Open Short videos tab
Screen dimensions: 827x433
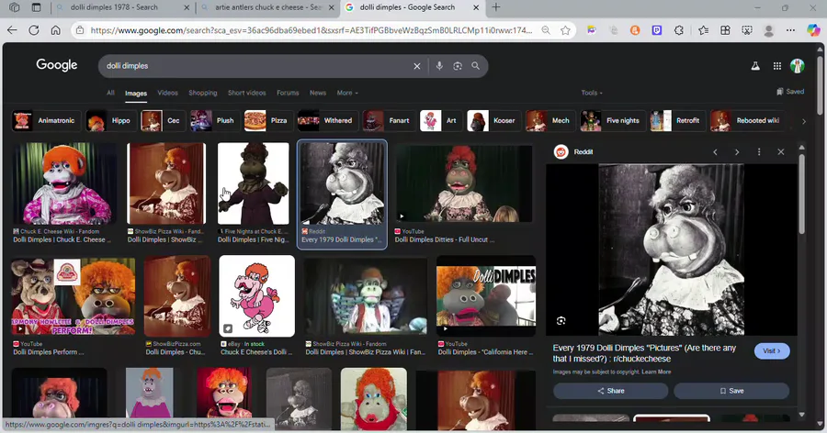247,93
